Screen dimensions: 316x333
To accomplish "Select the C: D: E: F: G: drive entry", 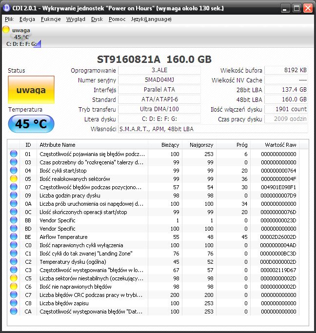I will 21,44.
